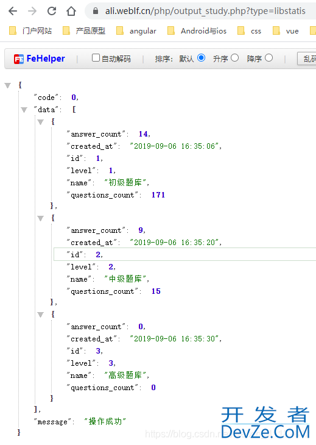Collapse the second data object (id 2)
This screenshot has height=445, width=316.
(41, 218)
